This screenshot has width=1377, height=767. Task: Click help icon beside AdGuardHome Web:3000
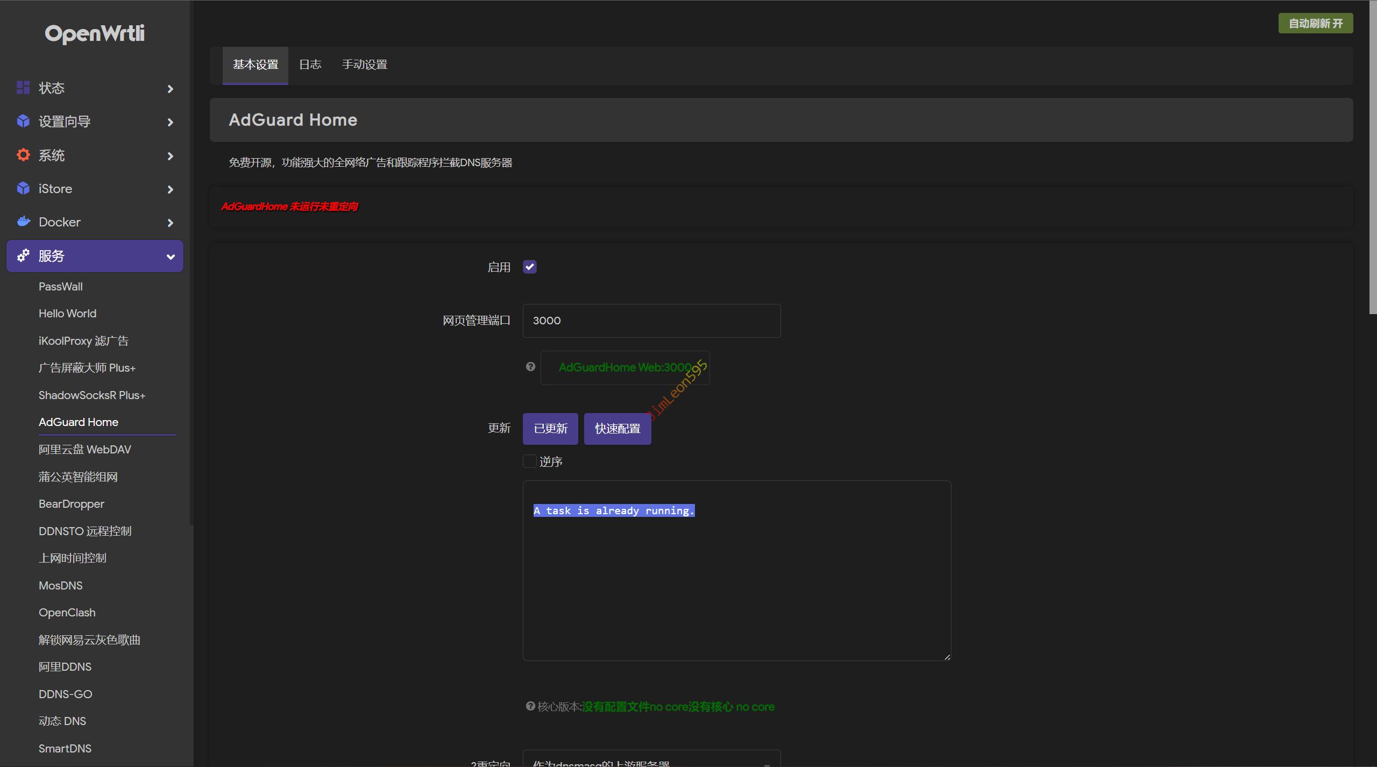click(x=530, y=367)
